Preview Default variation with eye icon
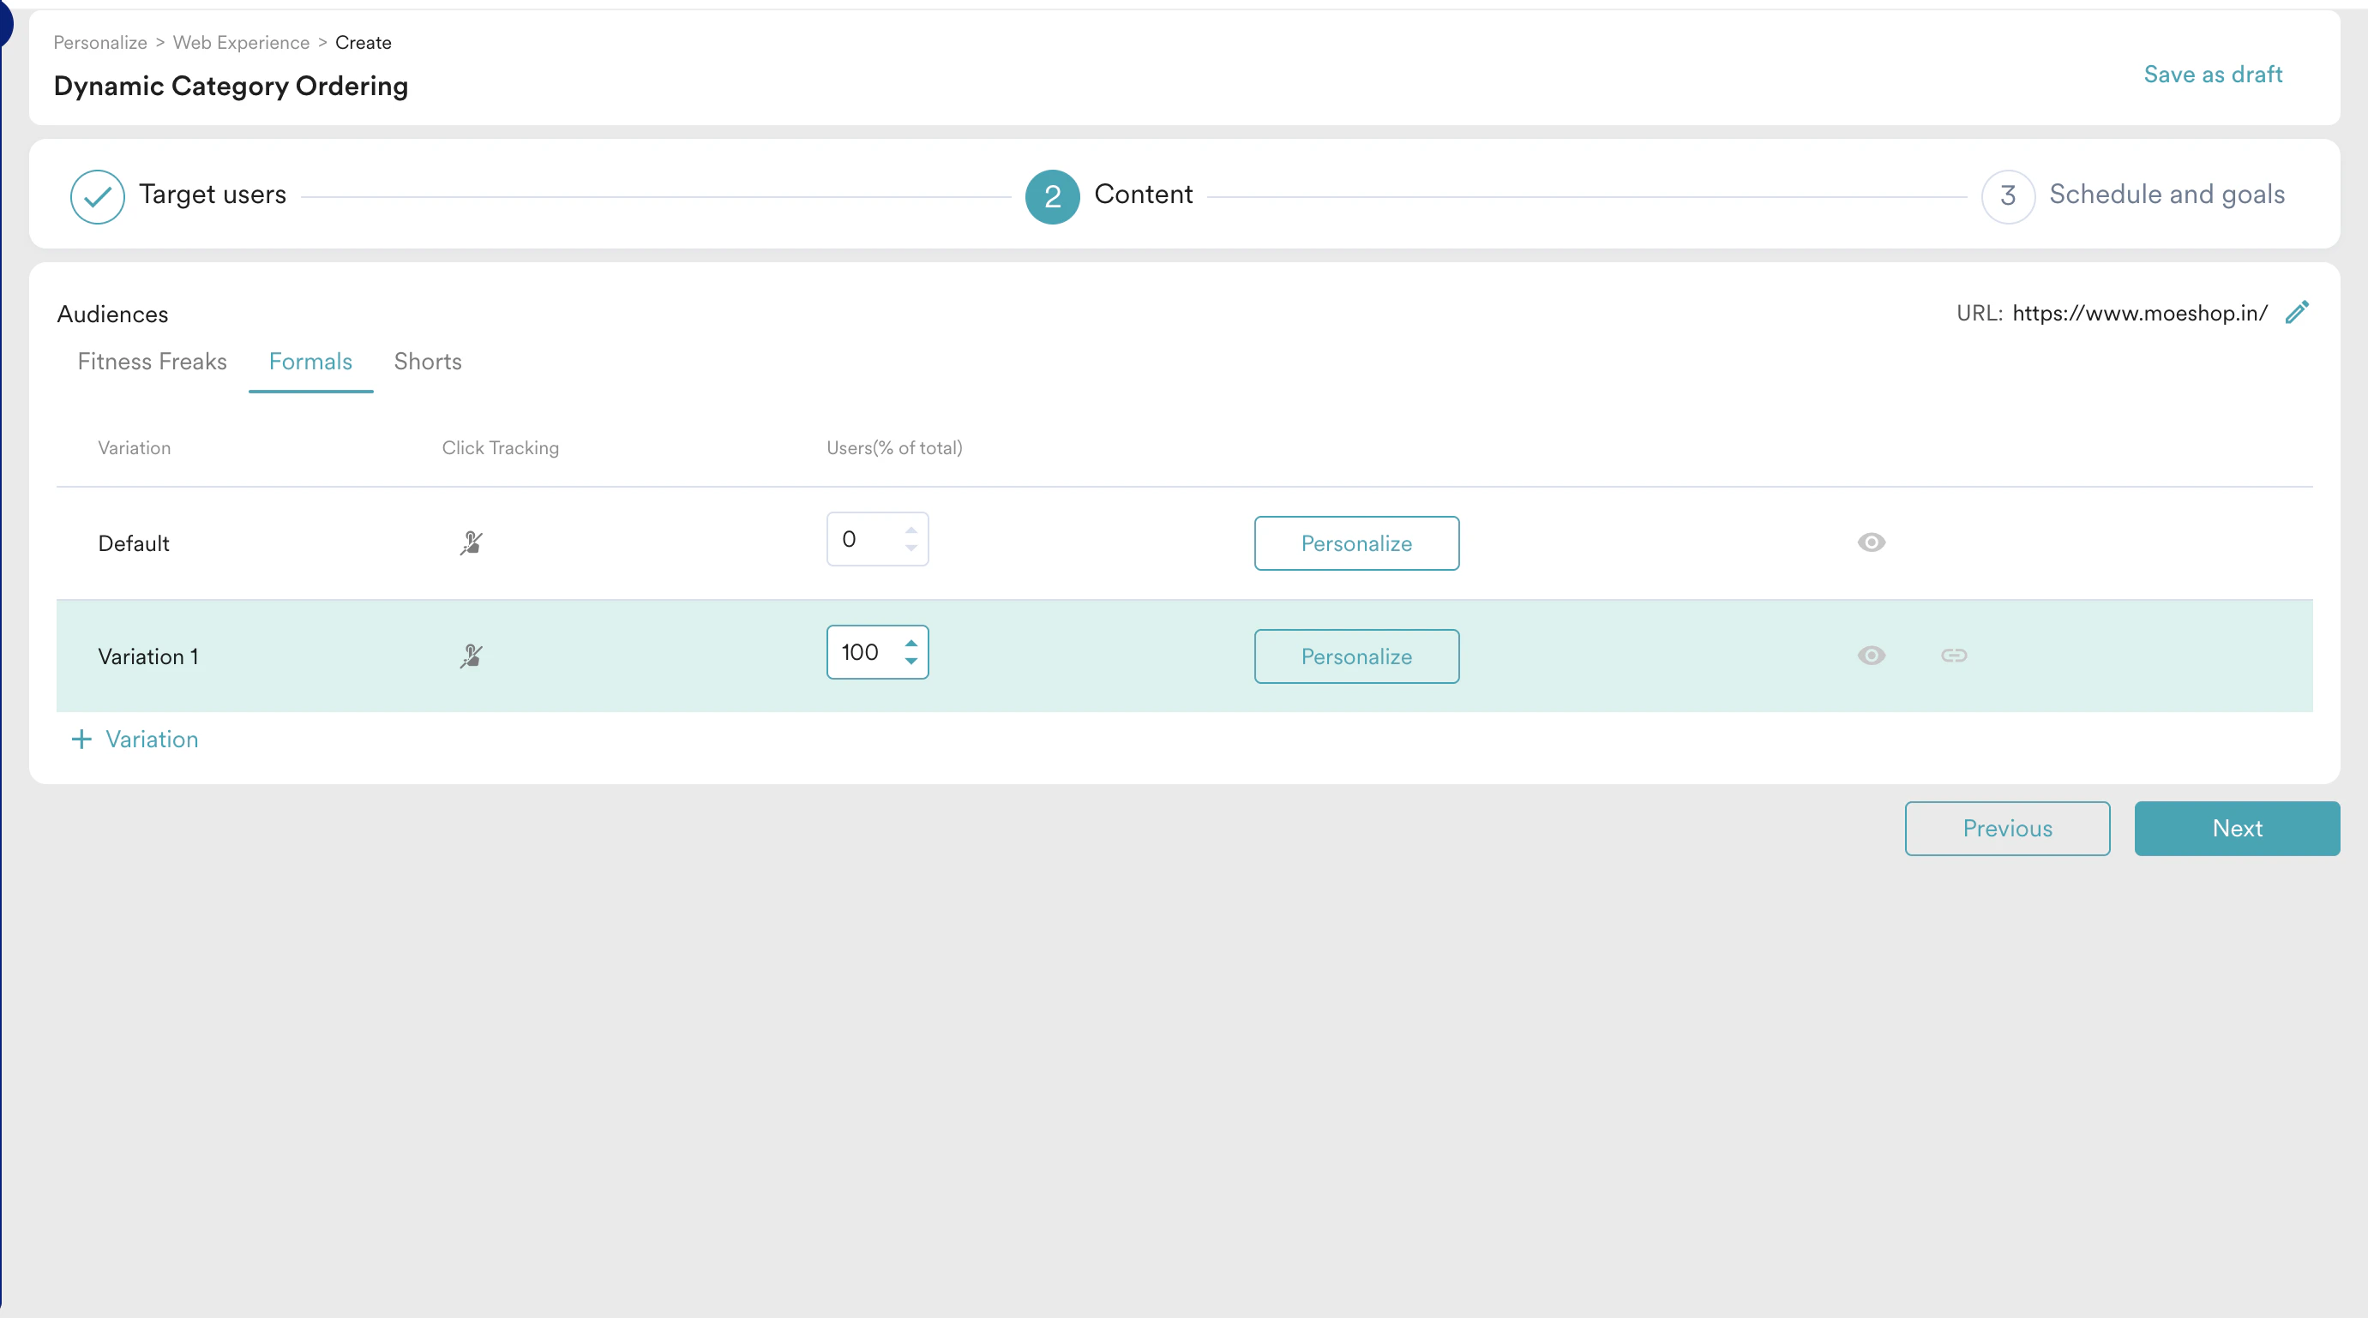The image size is (2368, 1318). pos(1871,542)
